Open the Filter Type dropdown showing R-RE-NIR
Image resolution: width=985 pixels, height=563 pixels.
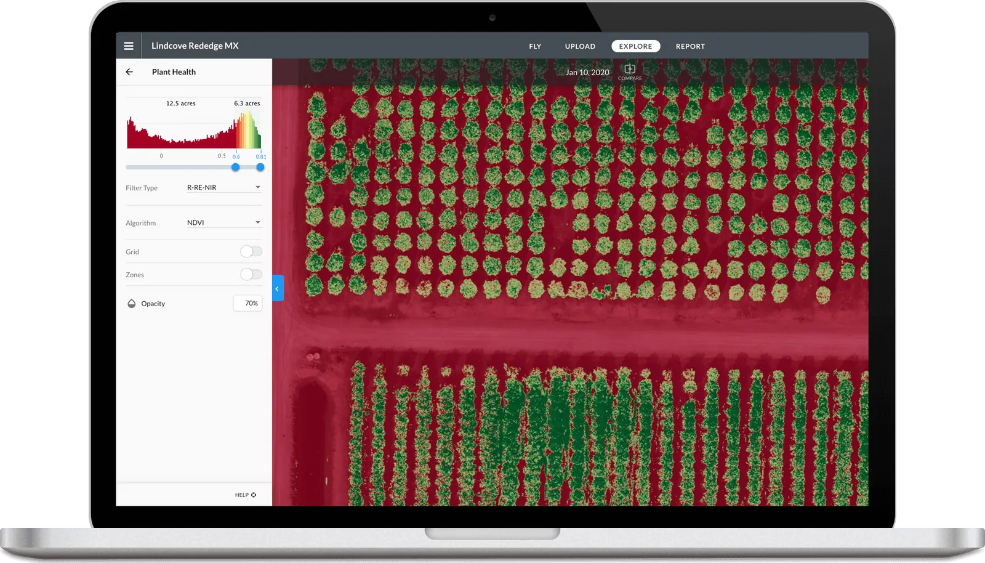(x=223, y=187)
